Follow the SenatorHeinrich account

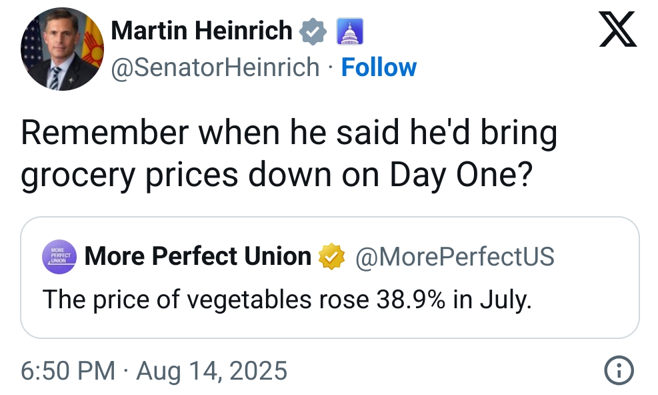point(379,67)
